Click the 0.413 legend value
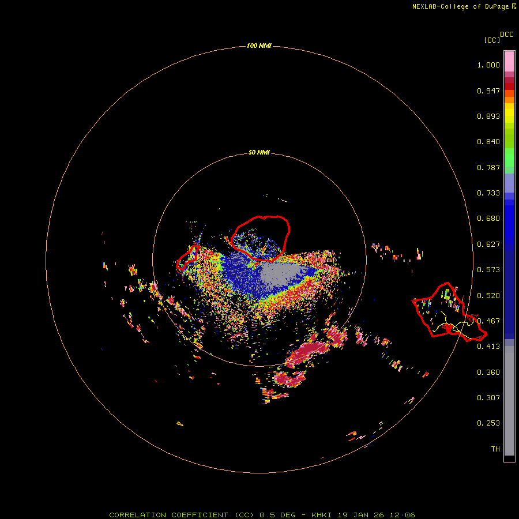Image resolution: width=519 pixels, height=519 pixels. [488, 347]
